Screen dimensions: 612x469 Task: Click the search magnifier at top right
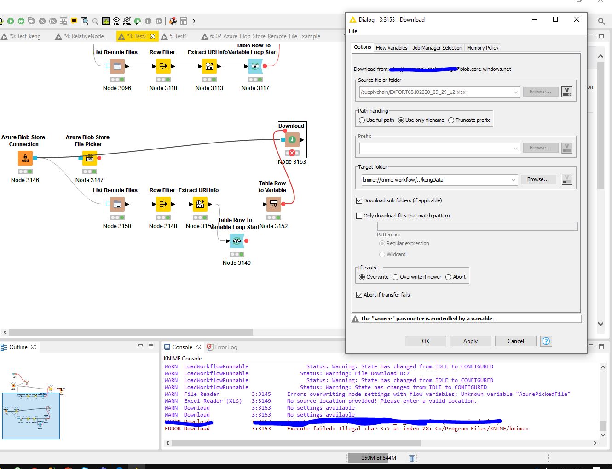click(x=601, y=21)
